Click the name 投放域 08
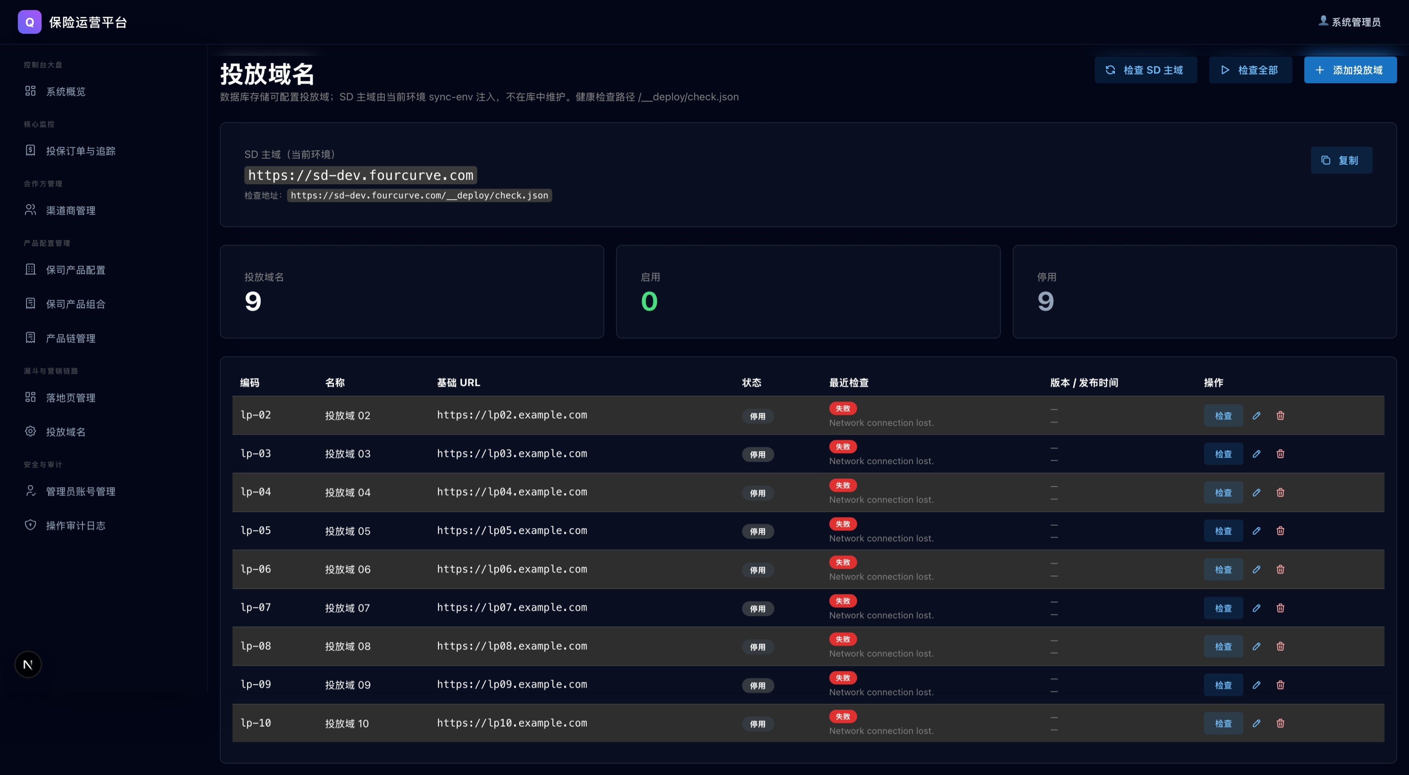 (x=348, y=647)
